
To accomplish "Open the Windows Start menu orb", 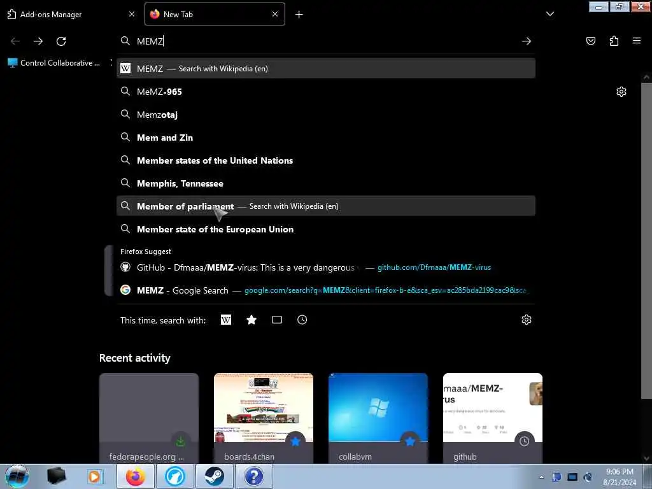I will click(17, 476).
